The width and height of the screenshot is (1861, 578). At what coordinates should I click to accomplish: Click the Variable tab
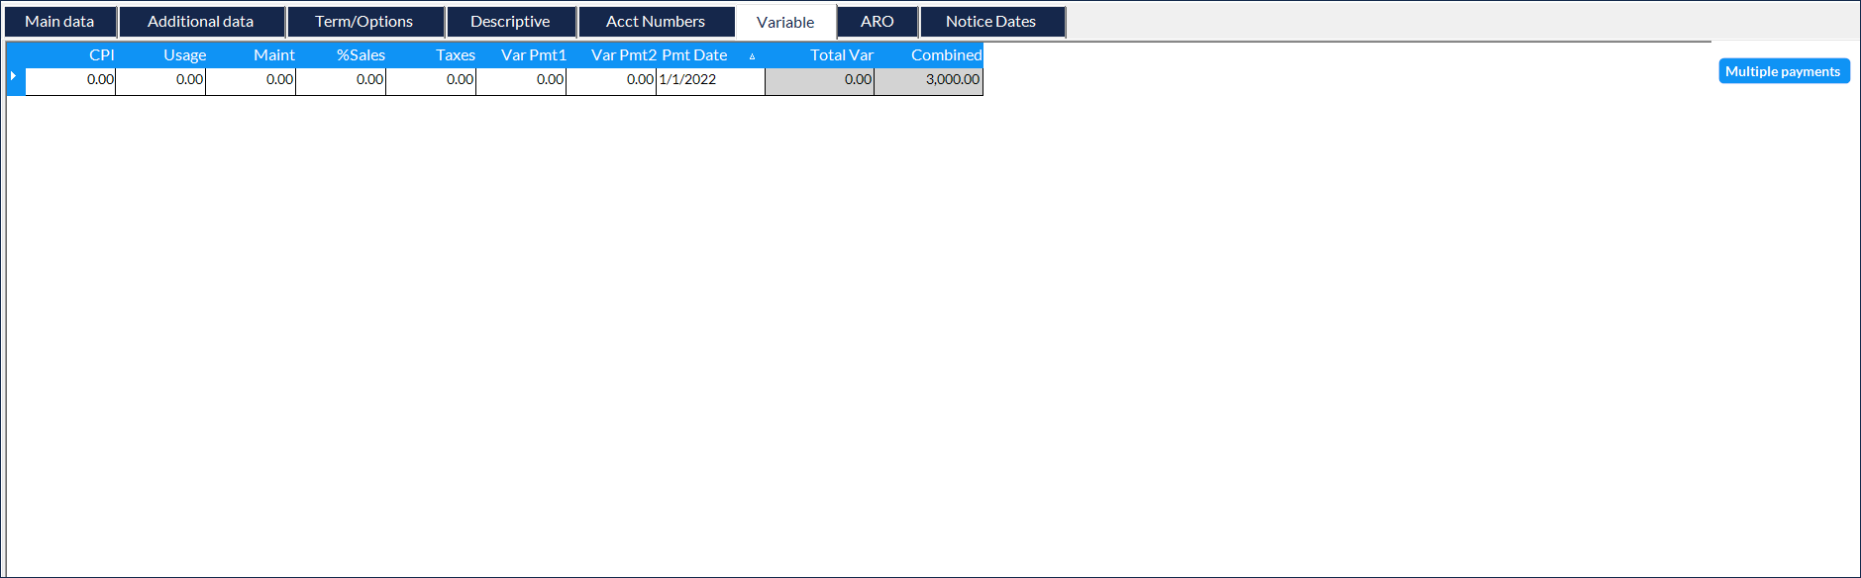[785, 22]
